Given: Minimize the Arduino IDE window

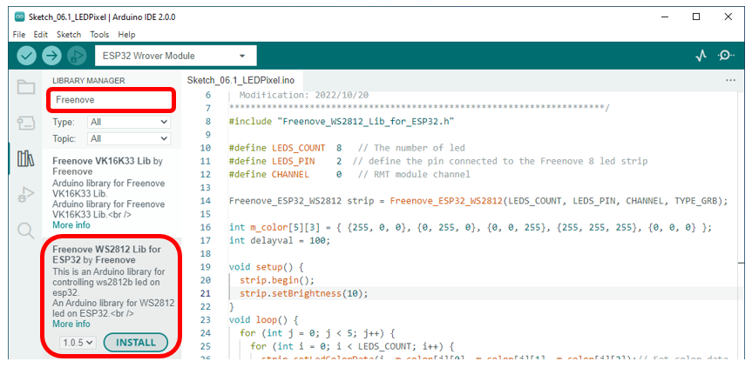Looking at the screenshot, I should pyautogui.click(x=665, y=17).
